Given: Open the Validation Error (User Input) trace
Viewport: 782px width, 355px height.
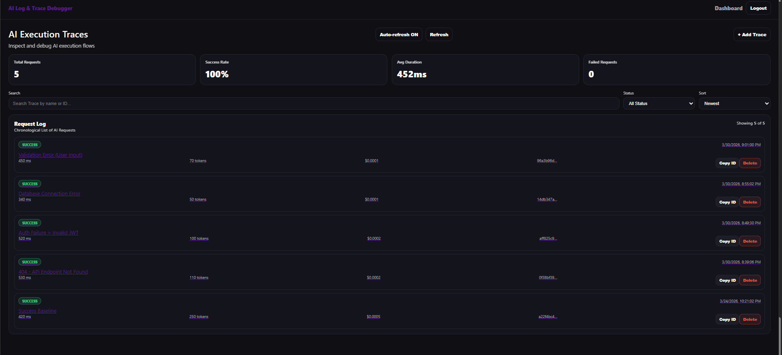Looking at the screenshot, I should 50,155.
